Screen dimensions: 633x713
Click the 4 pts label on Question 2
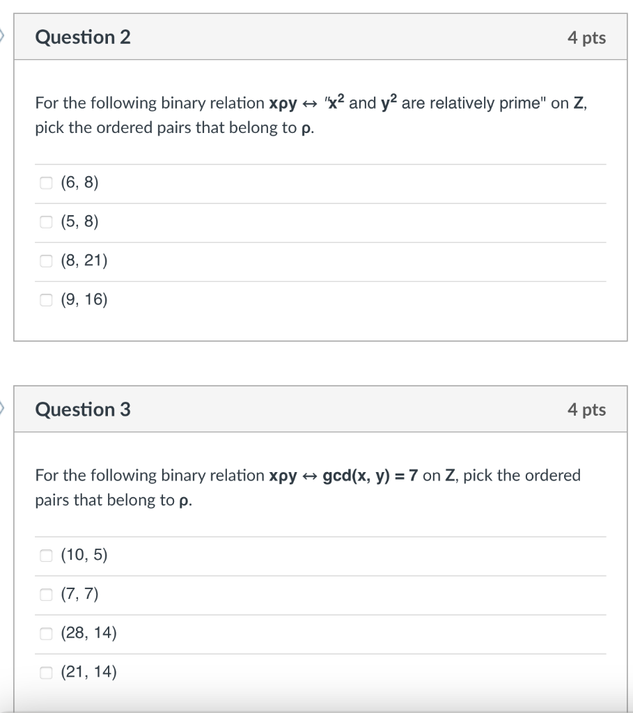tap(586, 38)
